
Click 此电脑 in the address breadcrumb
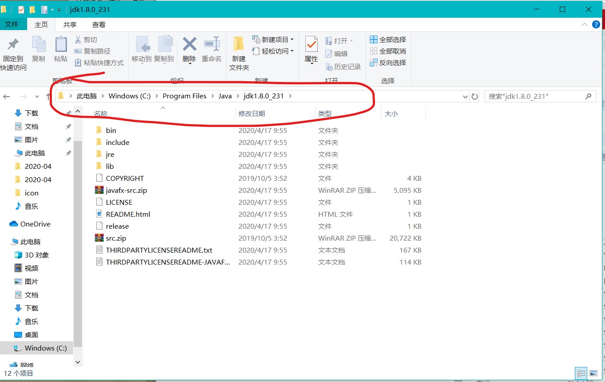point(86,96)
